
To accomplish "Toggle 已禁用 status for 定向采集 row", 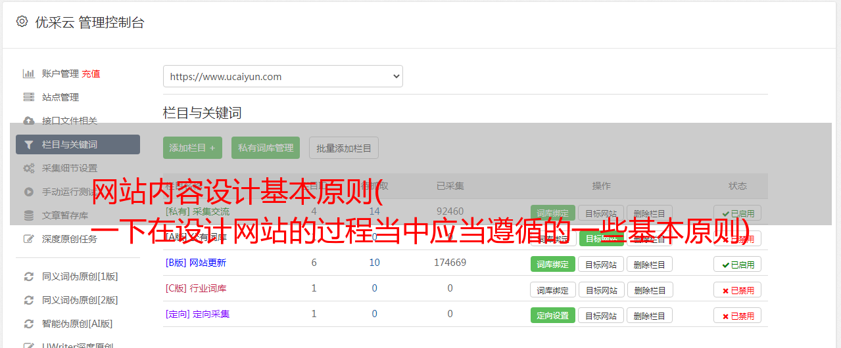I will [737, 315].
